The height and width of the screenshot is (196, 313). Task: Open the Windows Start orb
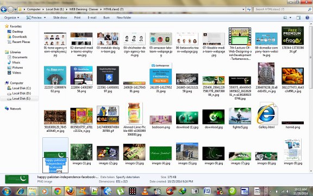coord(6,191)
